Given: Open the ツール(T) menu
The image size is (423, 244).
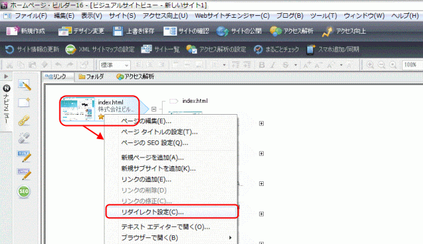Looking at the screenshot, I should point(323,16).
